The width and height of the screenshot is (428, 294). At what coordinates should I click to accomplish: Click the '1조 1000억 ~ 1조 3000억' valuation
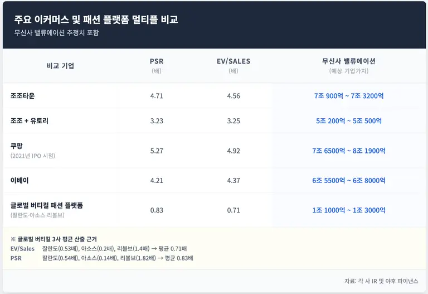[x=349, y=210]
